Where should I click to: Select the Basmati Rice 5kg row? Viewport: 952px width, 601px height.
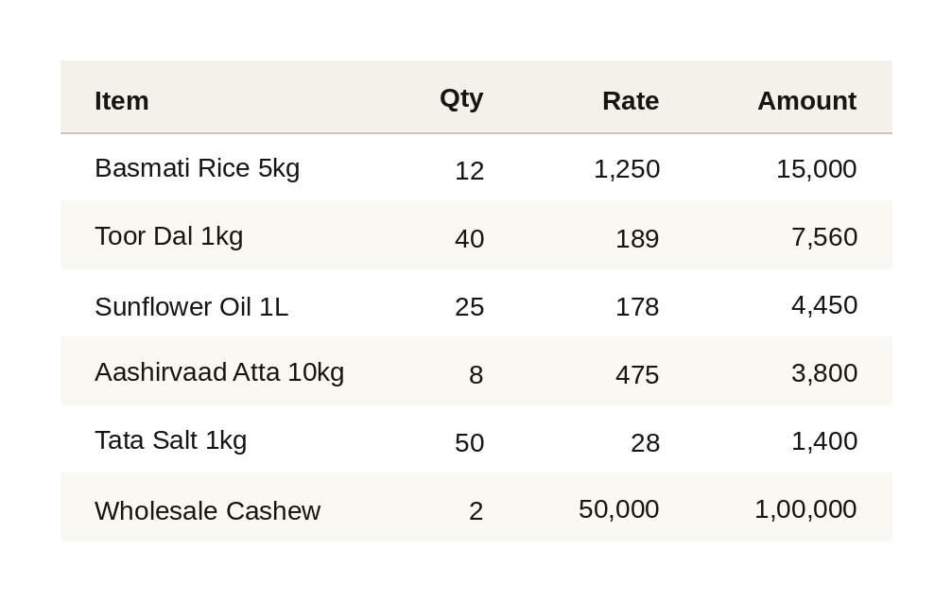pyautogui.click(x=476, y=167)
